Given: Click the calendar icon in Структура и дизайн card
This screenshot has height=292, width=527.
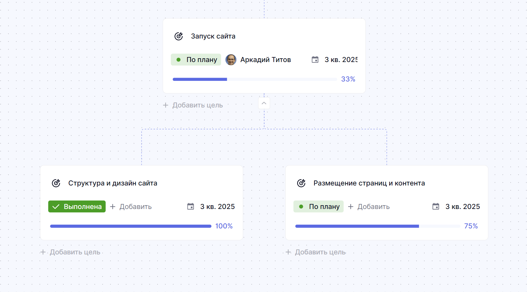Looking at the screenshot, I should (x=191, y=206).
